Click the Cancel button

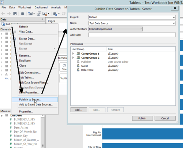pos(165,118)
